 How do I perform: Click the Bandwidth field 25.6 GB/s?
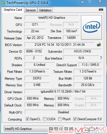[x=88, y=85]
